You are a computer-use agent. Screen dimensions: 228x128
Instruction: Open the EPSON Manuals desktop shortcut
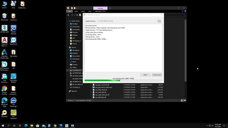(14, 30)
